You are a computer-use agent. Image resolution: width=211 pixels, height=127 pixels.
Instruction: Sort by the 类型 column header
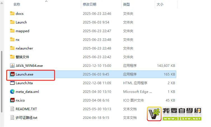pos(126,4)
